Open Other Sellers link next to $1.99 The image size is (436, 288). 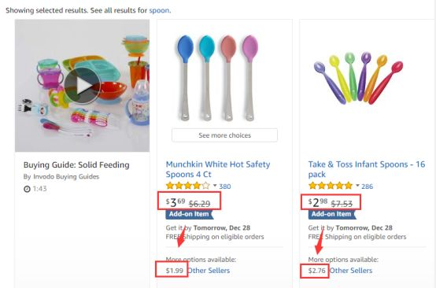pos(209,271)
